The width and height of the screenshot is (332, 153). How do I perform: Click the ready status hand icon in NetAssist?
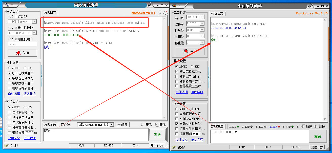6,145
